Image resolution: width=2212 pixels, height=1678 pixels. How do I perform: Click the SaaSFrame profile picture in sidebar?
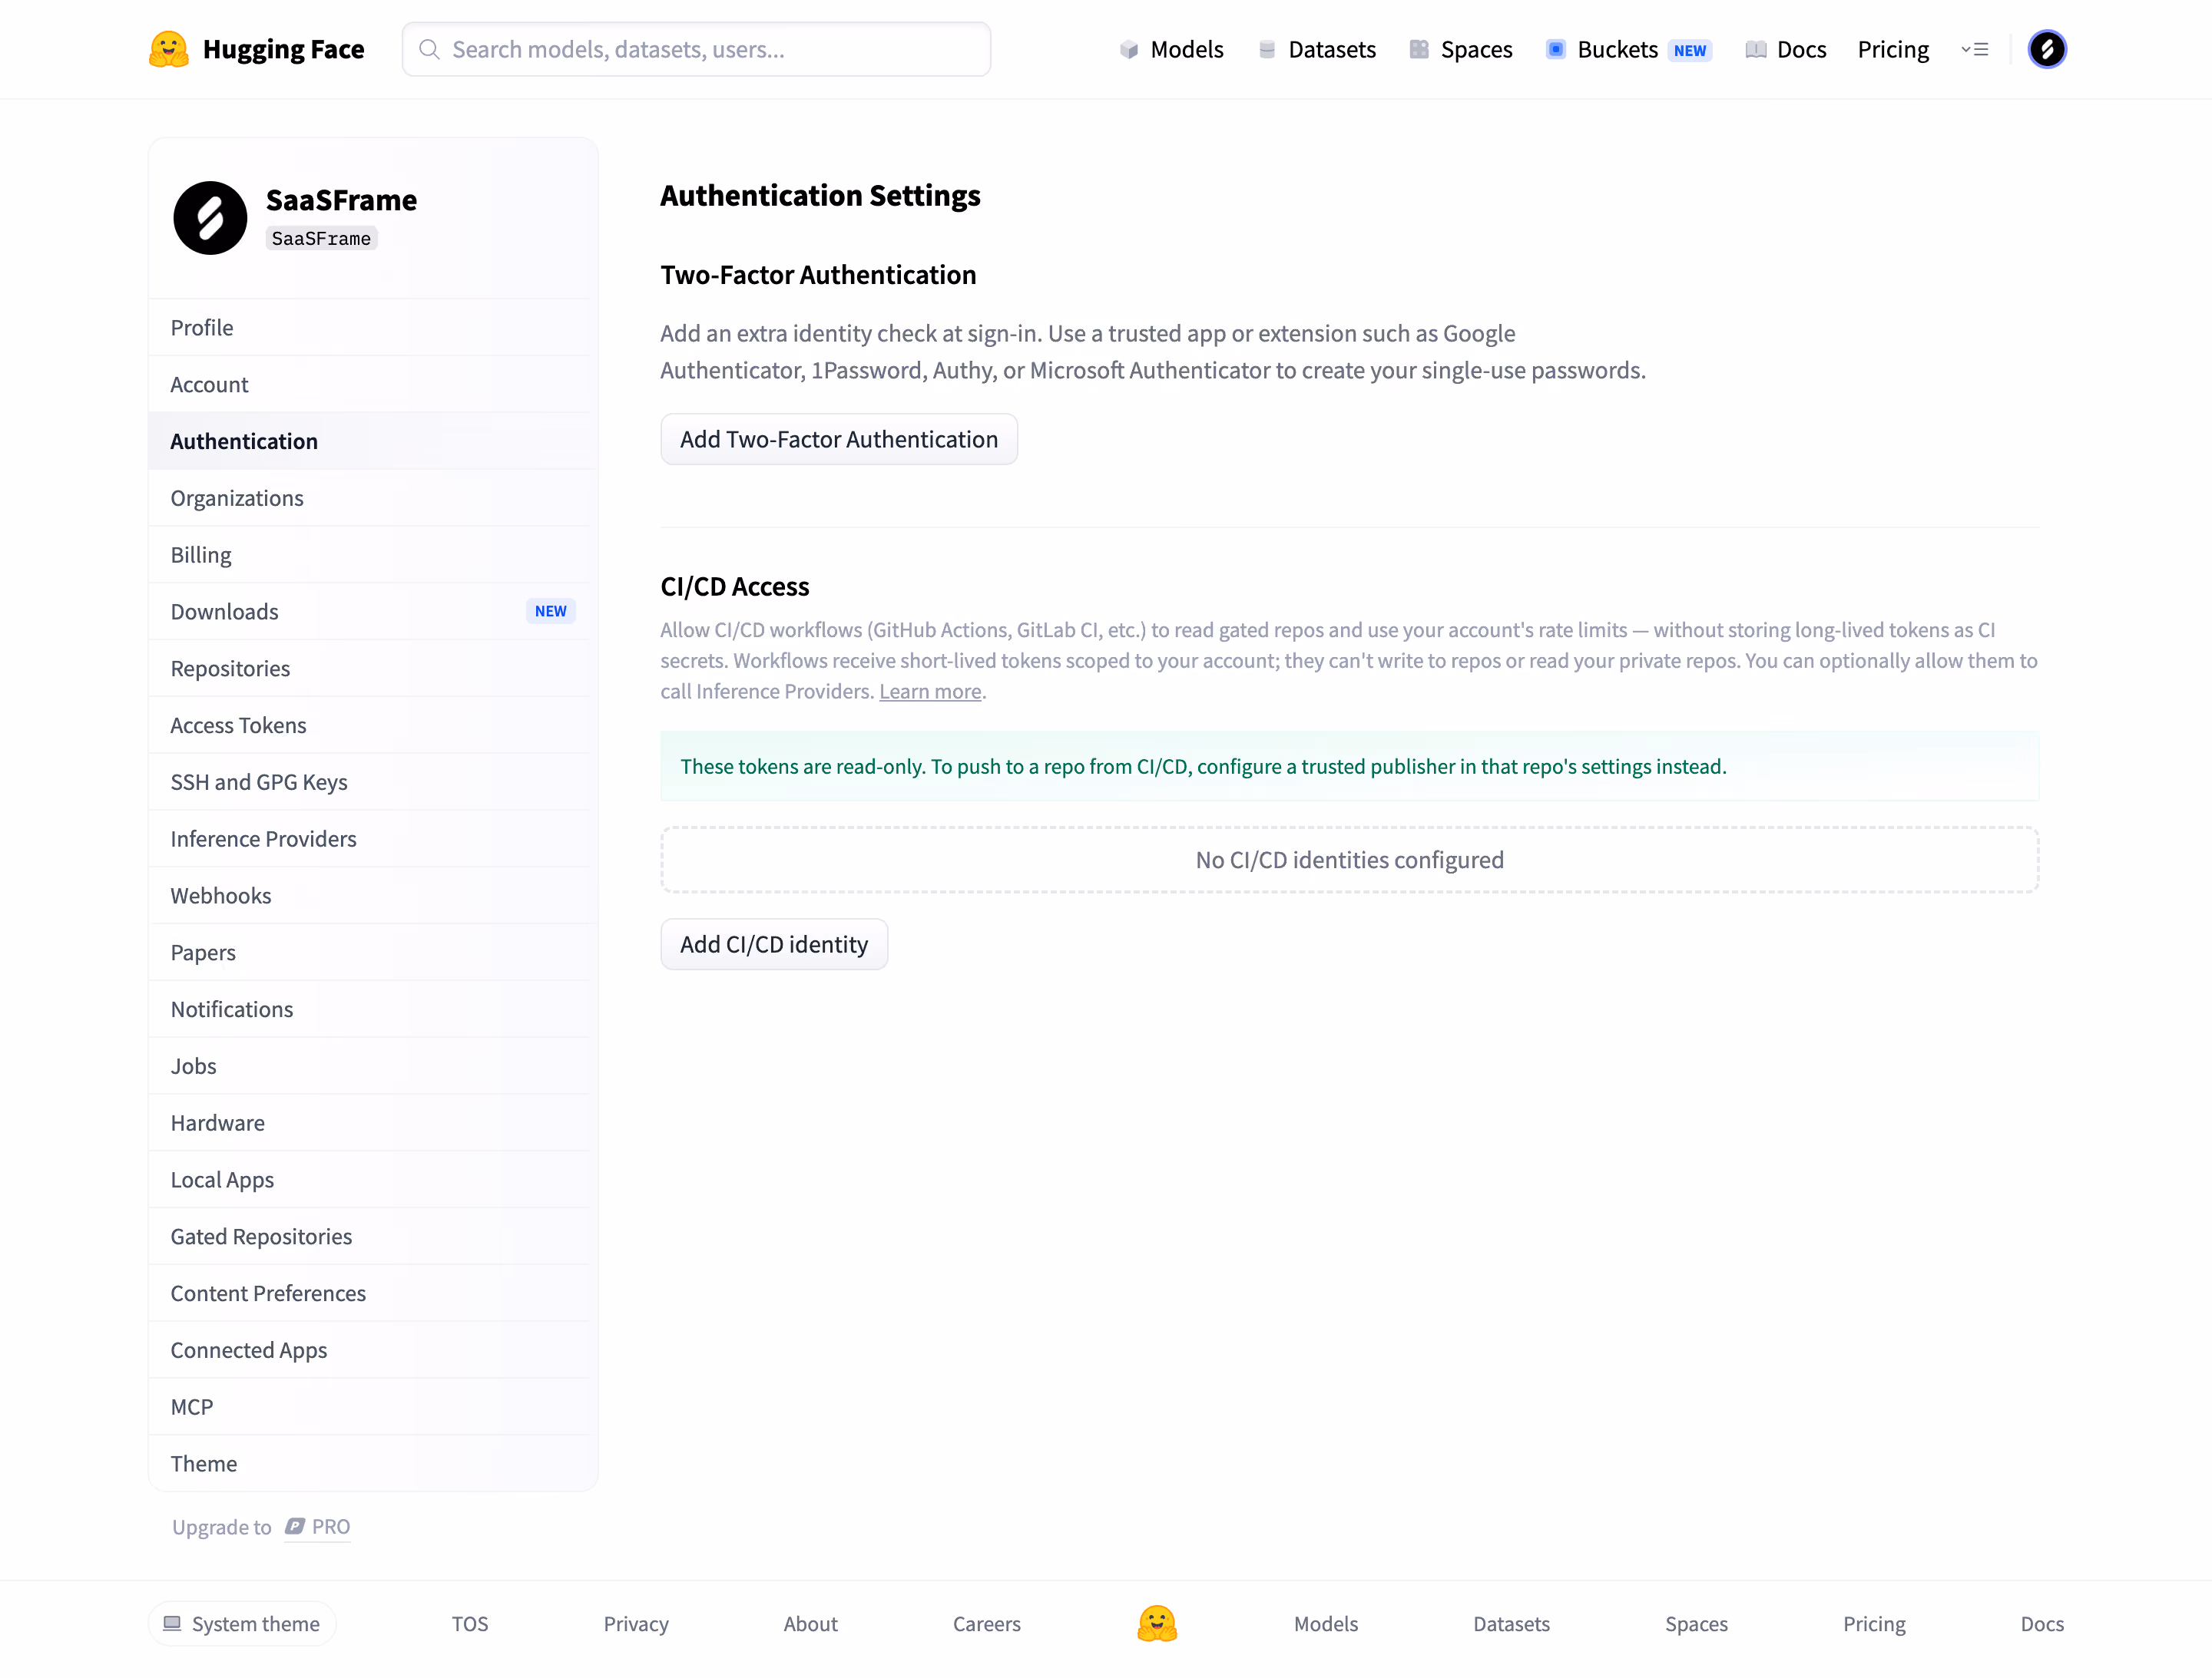click(210, 218)
